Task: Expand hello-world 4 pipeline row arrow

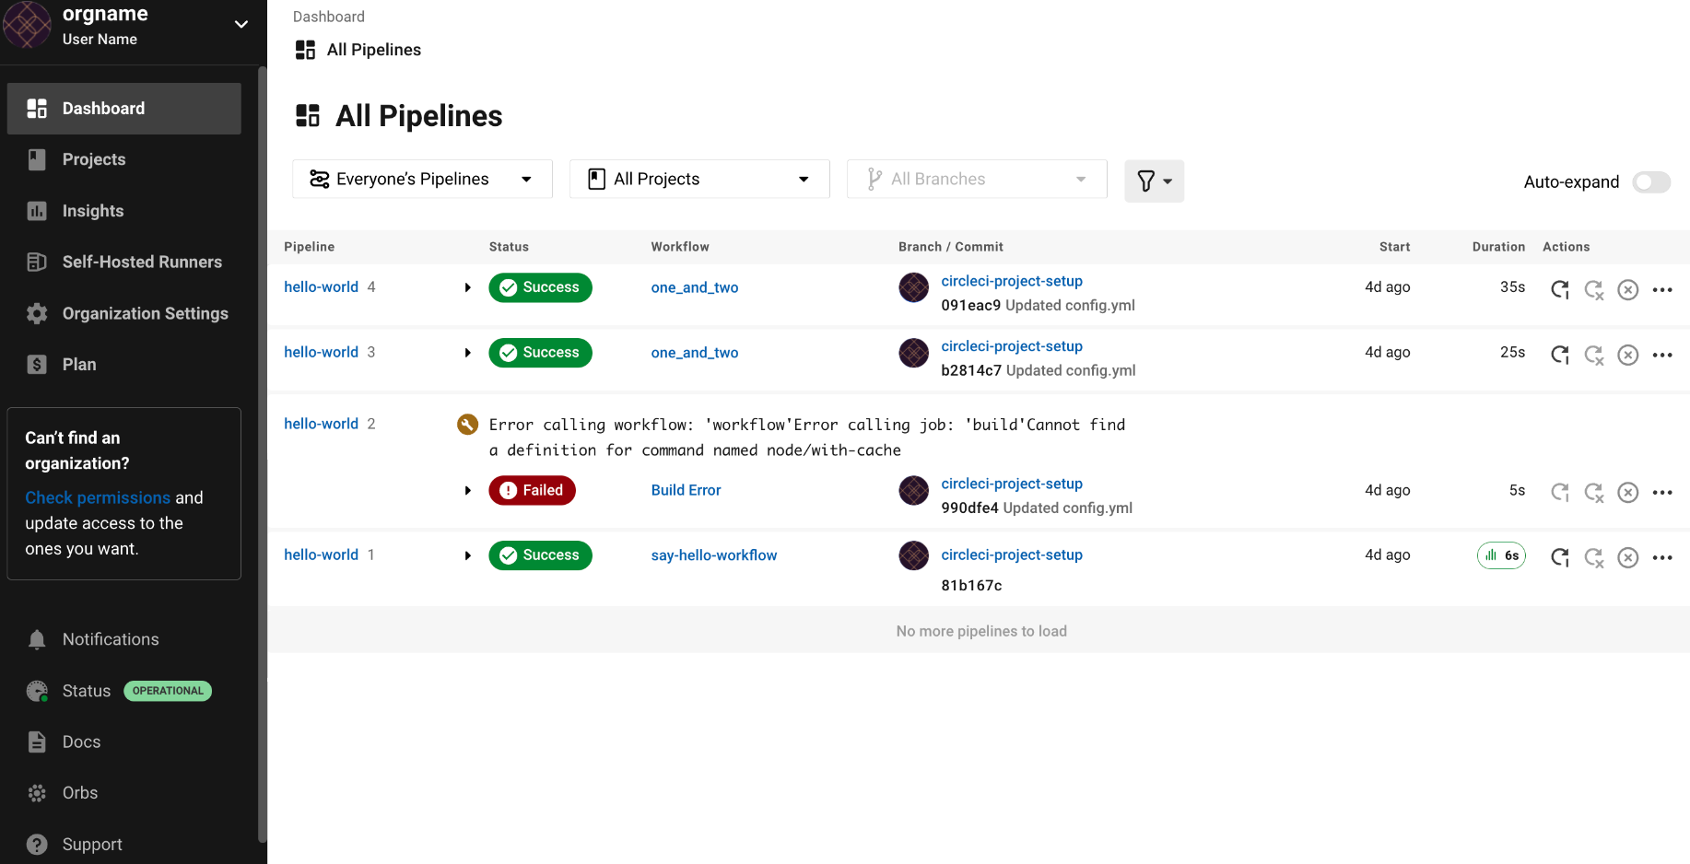Action: [x=468, y=287]
